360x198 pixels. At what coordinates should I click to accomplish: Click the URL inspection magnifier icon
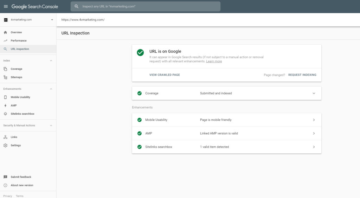click(5, 49)
